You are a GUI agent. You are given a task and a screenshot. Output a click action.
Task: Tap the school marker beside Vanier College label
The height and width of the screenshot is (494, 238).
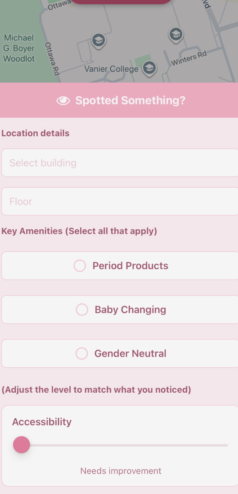point(149,68)
